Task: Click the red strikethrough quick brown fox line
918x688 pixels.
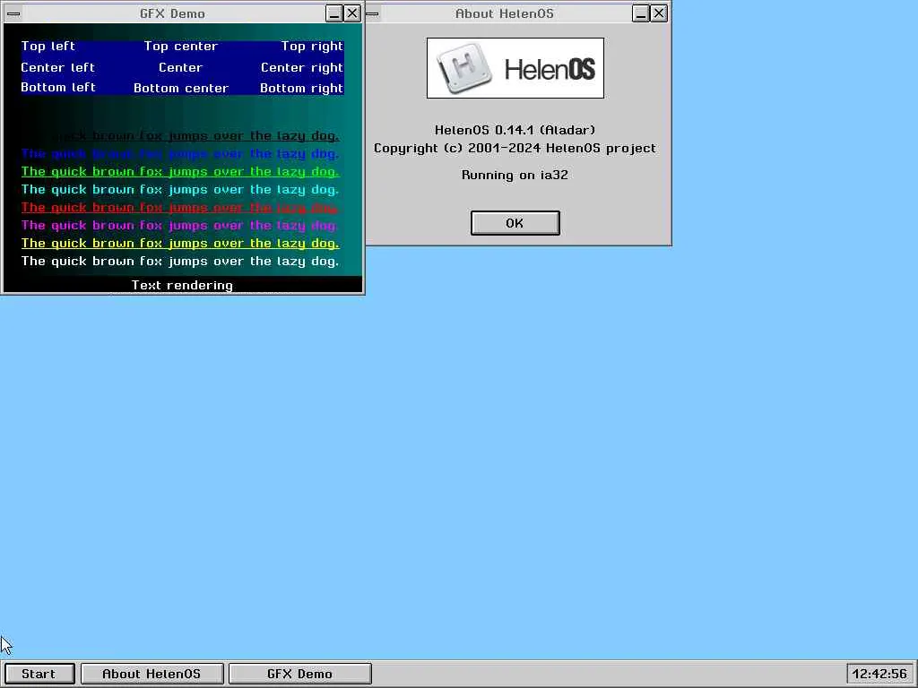Action: [180, 208]
